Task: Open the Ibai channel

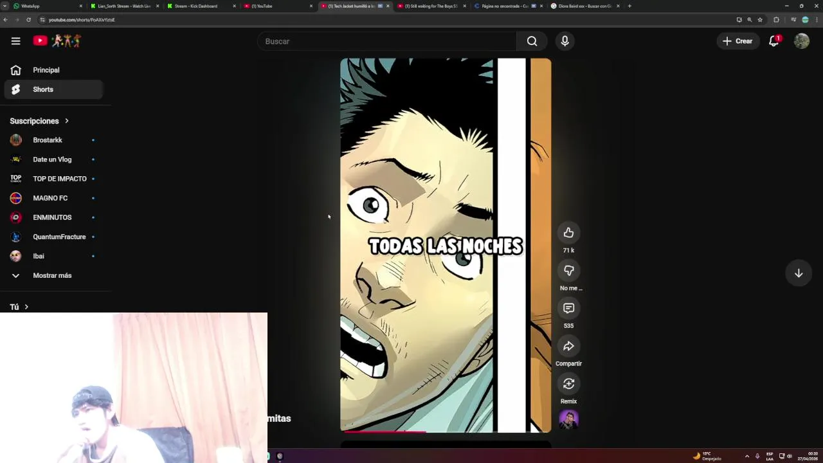Action: pyautogui.click(x=54, y=256)
